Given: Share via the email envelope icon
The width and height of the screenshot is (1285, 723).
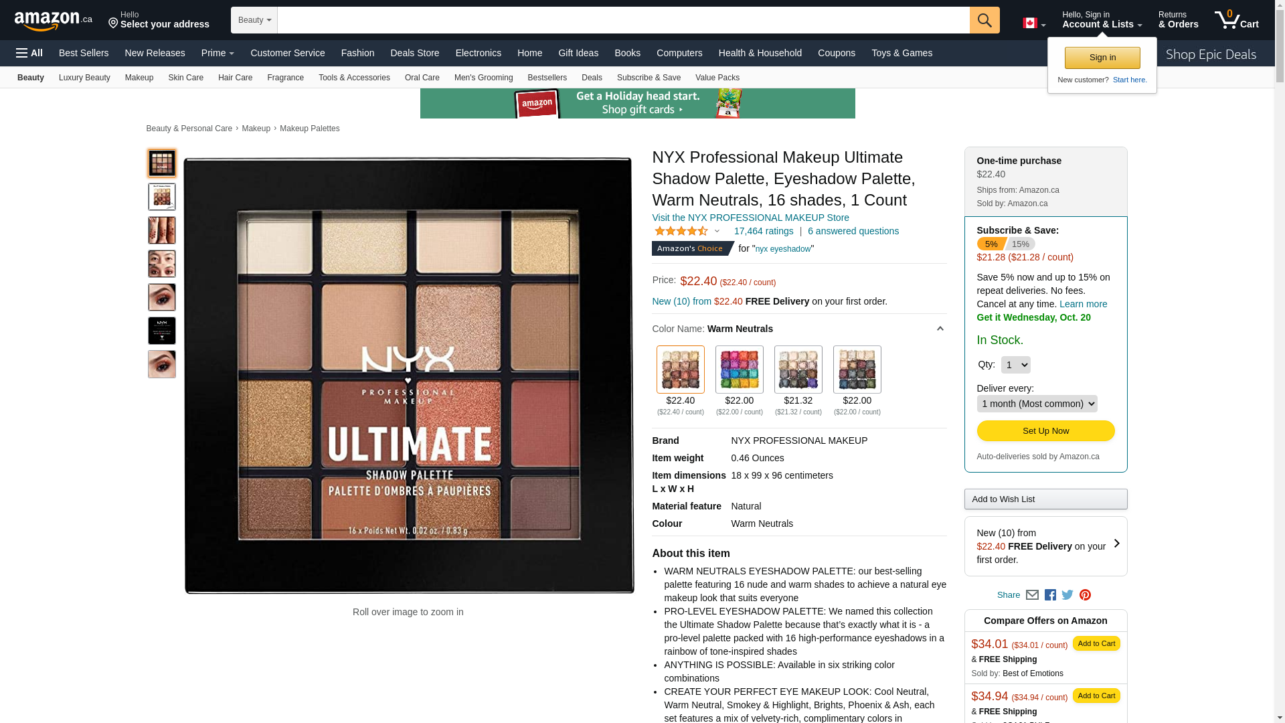Looking at the screenshot, I should click(x=1032, y=594).
